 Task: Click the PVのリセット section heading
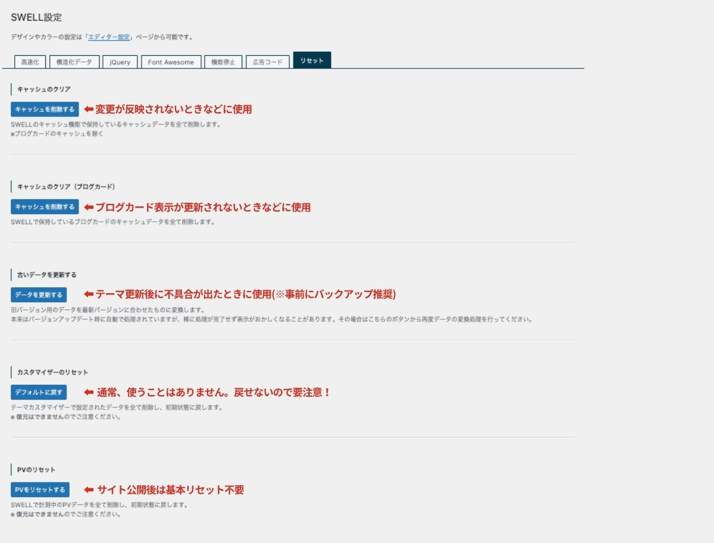coord(36,470)
